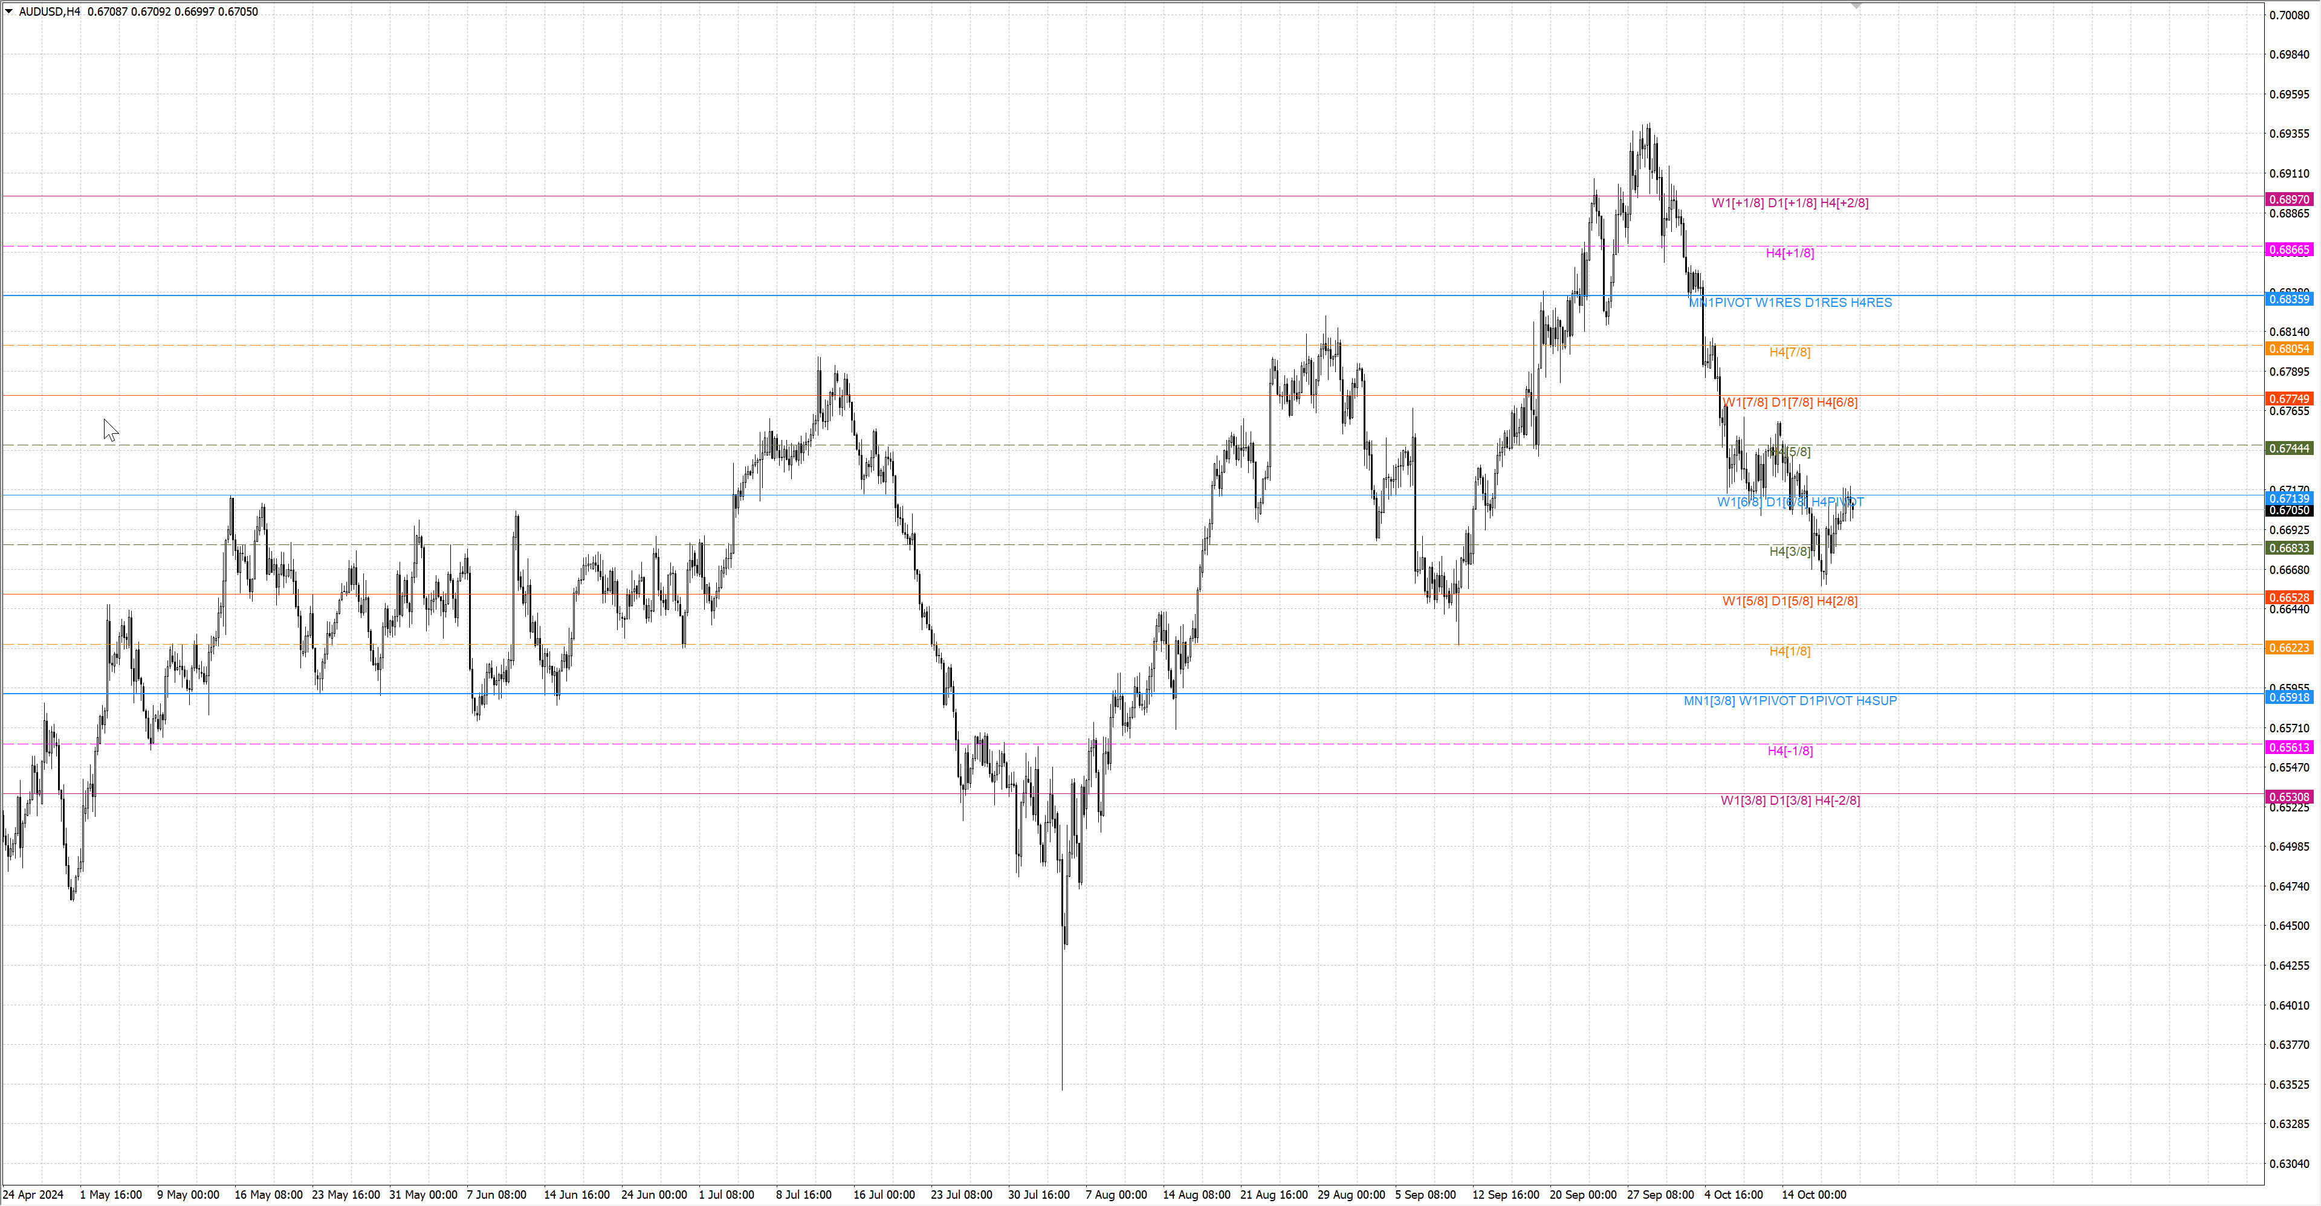Click the 24 Apr 2024 date label

[x=33, y=1195]
